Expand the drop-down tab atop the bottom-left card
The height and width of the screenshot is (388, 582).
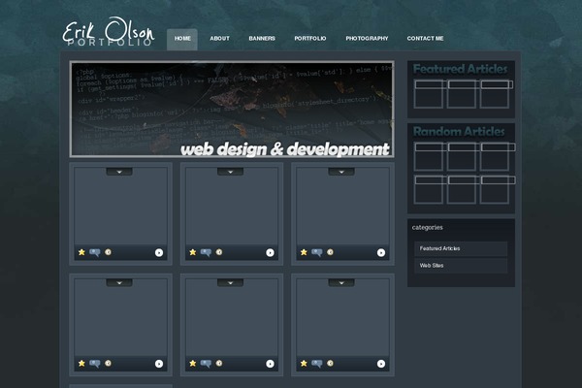coord(119,282)
